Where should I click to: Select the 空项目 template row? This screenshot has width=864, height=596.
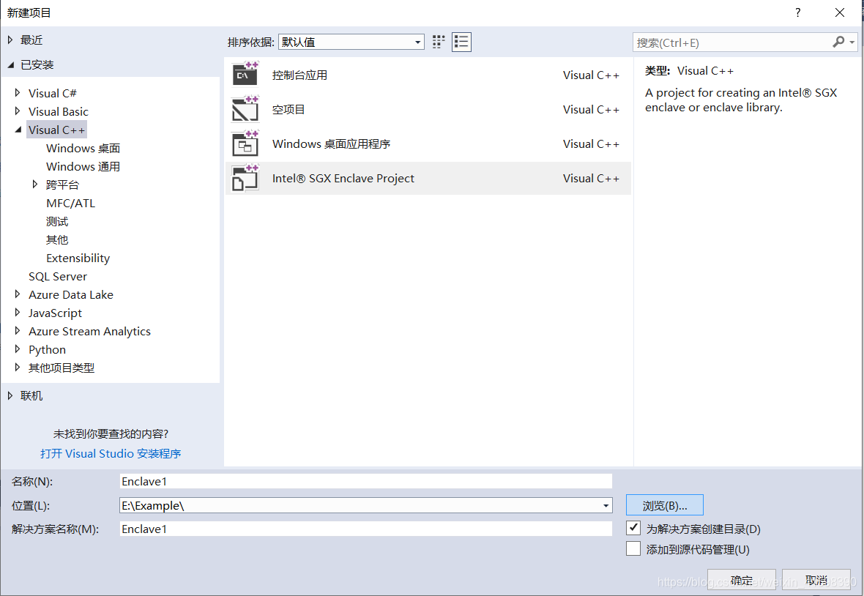pos(428,109)
